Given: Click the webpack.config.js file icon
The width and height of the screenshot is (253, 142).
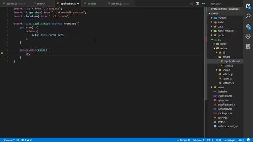Looking at the screenshot, I should (x=215, y=126).
